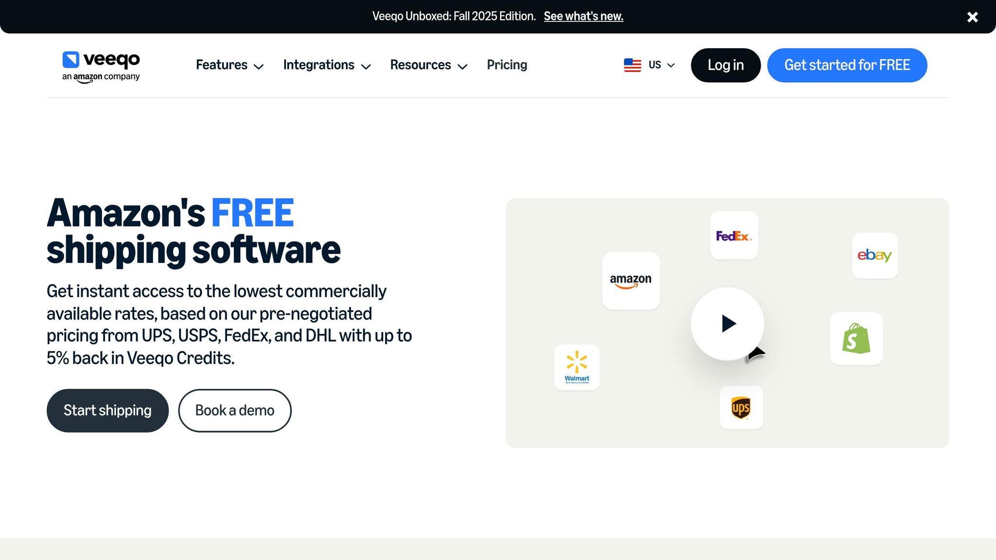This screenshot has height=560, width=996.
Task: Dismiss the announcement banner with the X
Action: 972,17
